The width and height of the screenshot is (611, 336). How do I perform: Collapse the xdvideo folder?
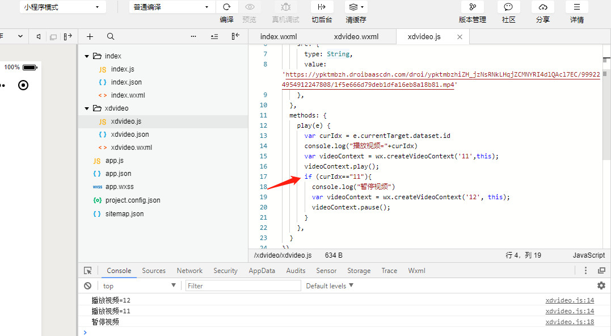(x=87, y=108)
